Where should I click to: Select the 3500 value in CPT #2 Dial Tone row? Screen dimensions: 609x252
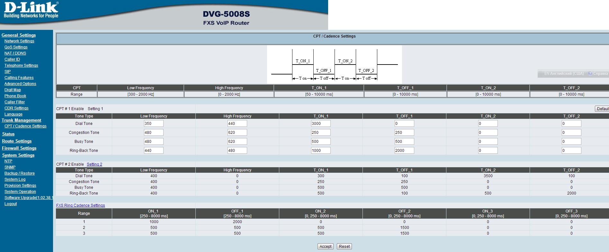pyautogui.click(x=488, y=176)
